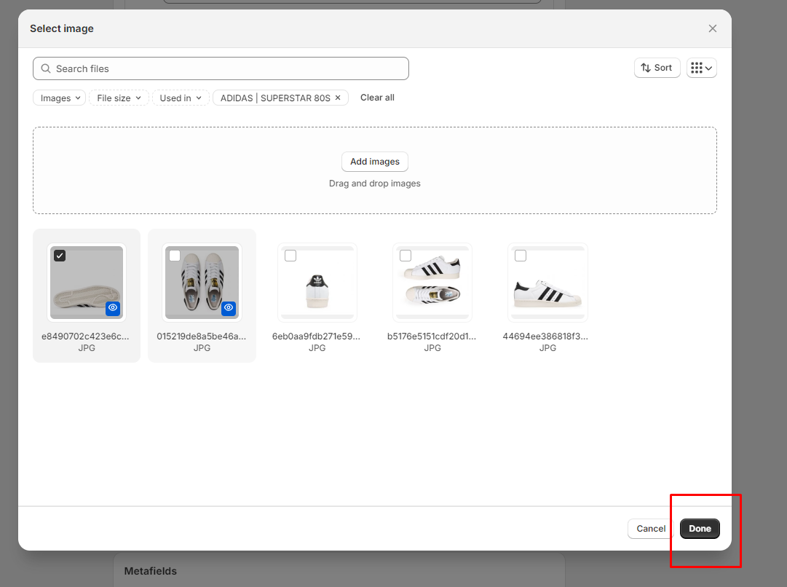Close the Select image dialog
Image resolution: width=787 pixels, height=587 pixels.
(712, 28)
